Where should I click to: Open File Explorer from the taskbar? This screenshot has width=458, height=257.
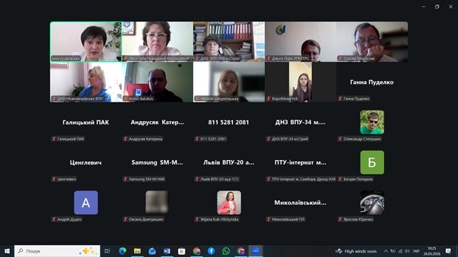pos(137,251)
